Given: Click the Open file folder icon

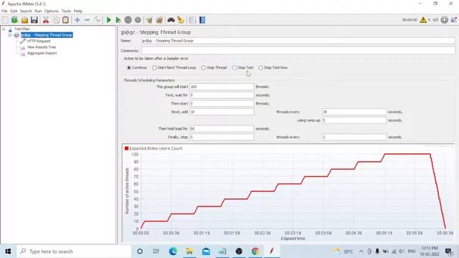Looking at the screenshot, I should [x=24, y=20].
